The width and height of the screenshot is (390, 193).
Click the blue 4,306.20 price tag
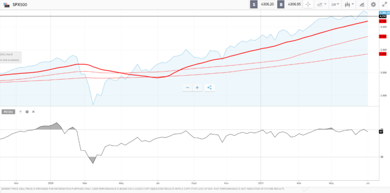pos(384,13)
